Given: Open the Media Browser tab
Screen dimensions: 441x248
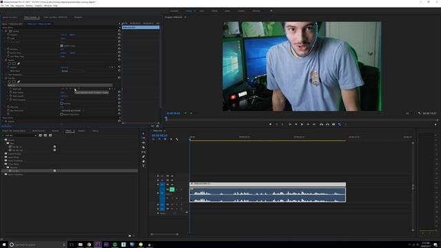Looking at the screenshot, I should (x=39, y=131).
